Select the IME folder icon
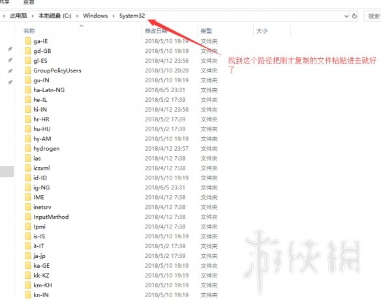The image size is (381, 303). pyautogui.click(x=28, y=197)
